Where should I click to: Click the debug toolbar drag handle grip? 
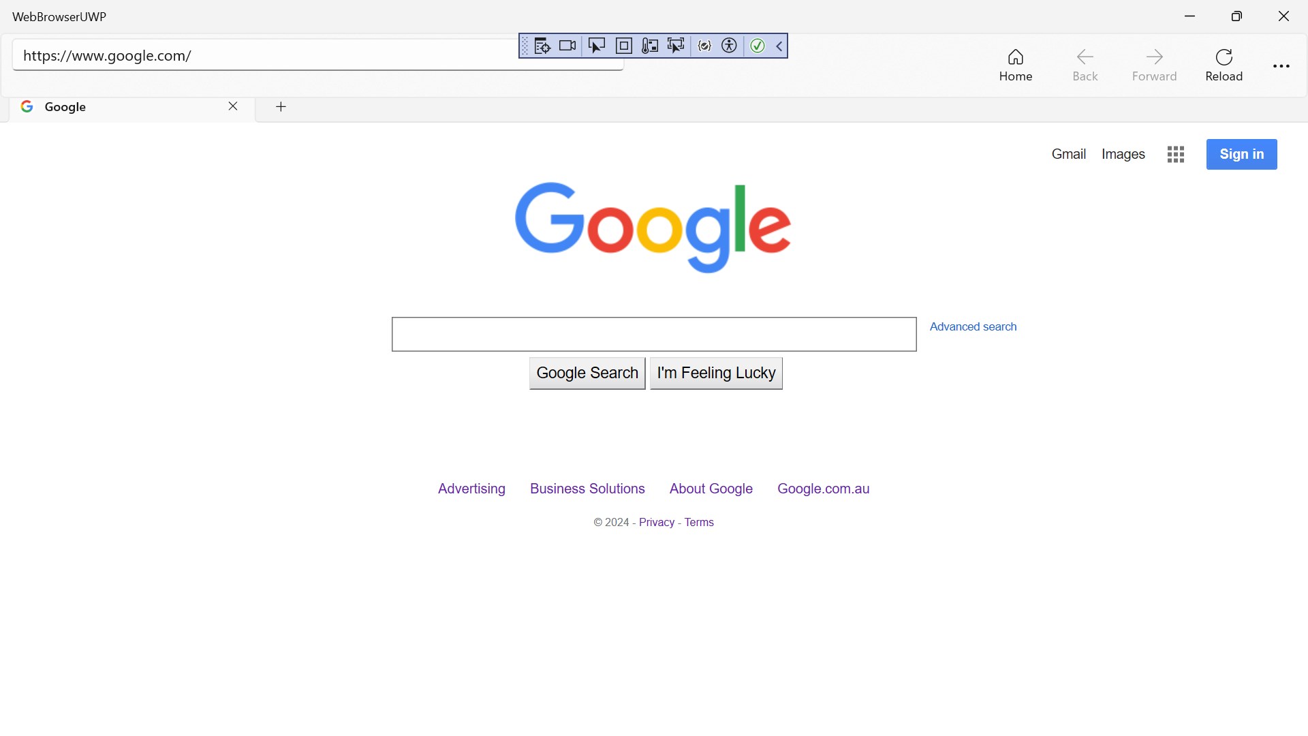click(525, 46)
